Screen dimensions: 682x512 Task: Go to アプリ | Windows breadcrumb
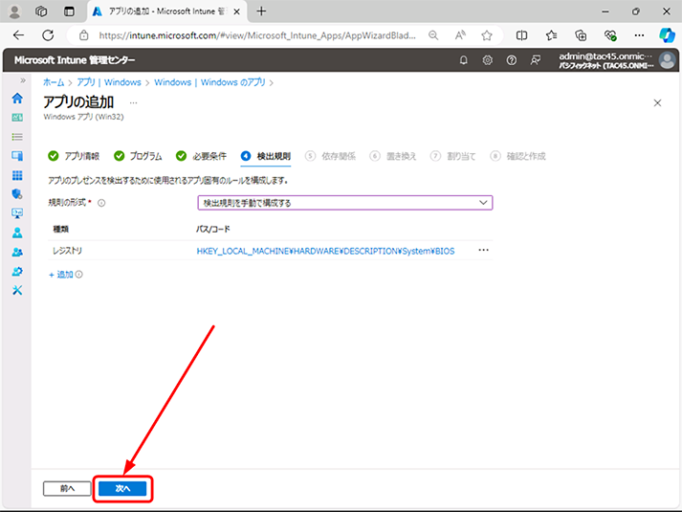(109, 82)
